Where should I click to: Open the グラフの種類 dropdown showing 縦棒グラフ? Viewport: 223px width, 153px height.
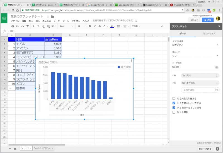(195, 44)
